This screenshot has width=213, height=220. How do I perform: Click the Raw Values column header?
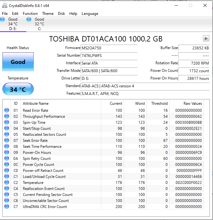(192, 104)
